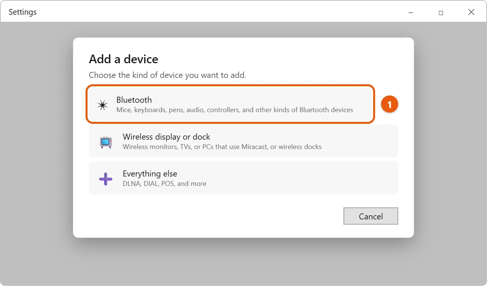Select the Everything else option
487x286 pixels.
(243, 178)
